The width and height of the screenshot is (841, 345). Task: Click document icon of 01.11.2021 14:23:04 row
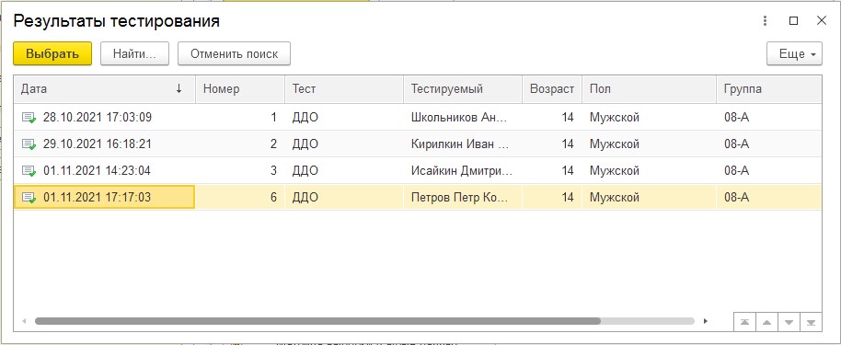coord(29,171)
